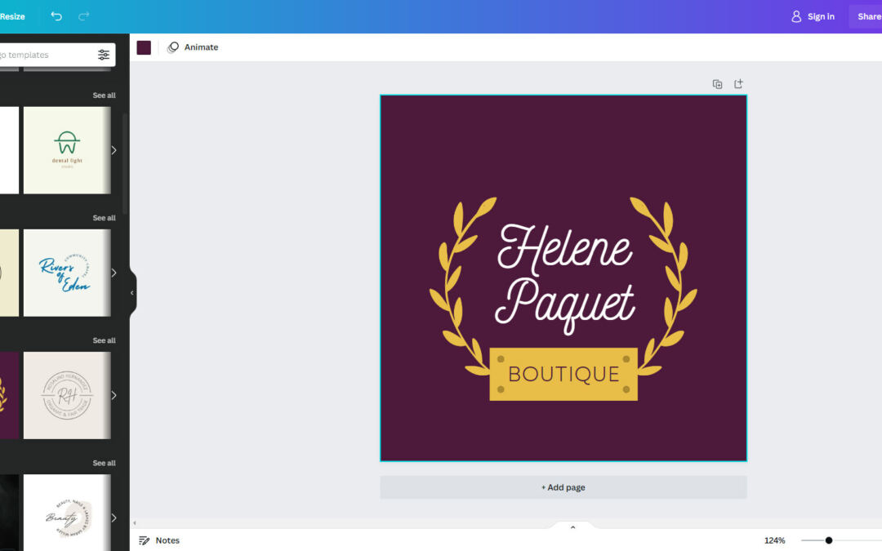Viewport: 882px width, 551px height.
Task: Open the dark purple background color swatch
Action: pos(144,47)
